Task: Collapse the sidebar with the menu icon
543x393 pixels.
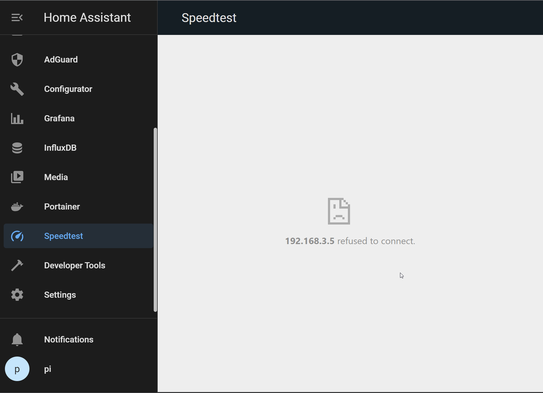Action: 17,17
